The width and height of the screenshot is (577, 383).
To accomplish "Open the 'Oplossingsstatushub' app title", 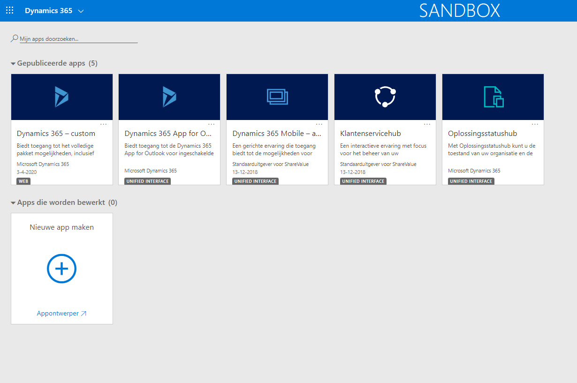I will [482, 134].
